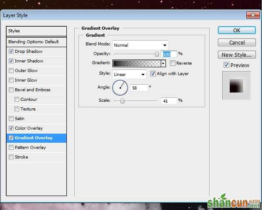
Task: Open the Blend Mode dropdown
Action: pyautogui.click(x=140, y=45)
